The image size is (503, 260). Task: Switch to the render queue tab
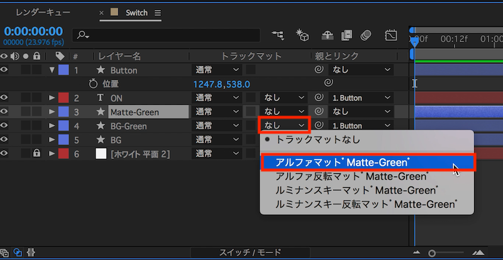pyautogui.click(x=43, y=13)
